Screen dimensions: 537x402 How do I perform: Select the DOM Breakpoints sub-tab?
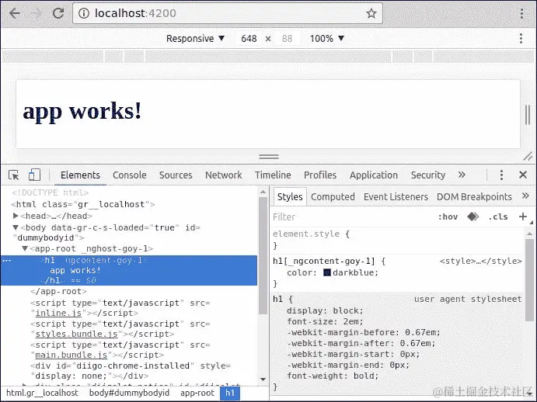[474, 196]
